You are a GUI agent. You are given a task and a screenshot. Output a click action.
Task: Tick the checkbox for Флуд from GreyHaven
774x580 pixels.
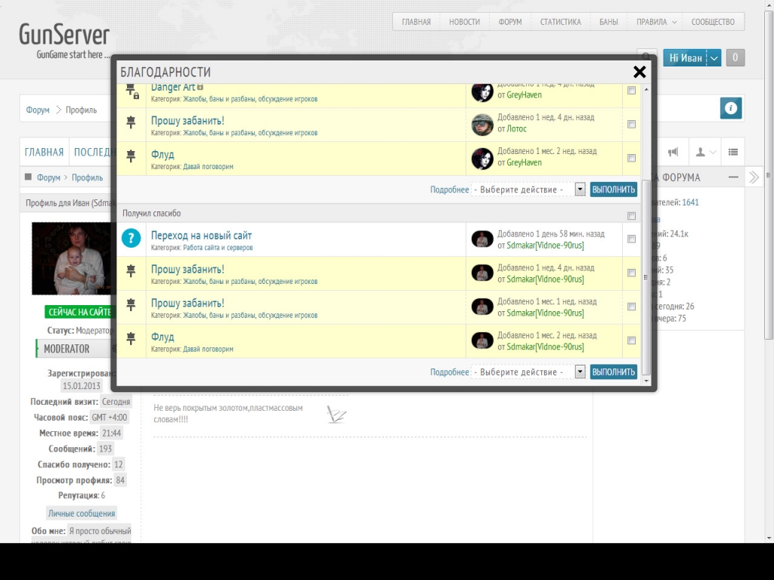[631, 159]
